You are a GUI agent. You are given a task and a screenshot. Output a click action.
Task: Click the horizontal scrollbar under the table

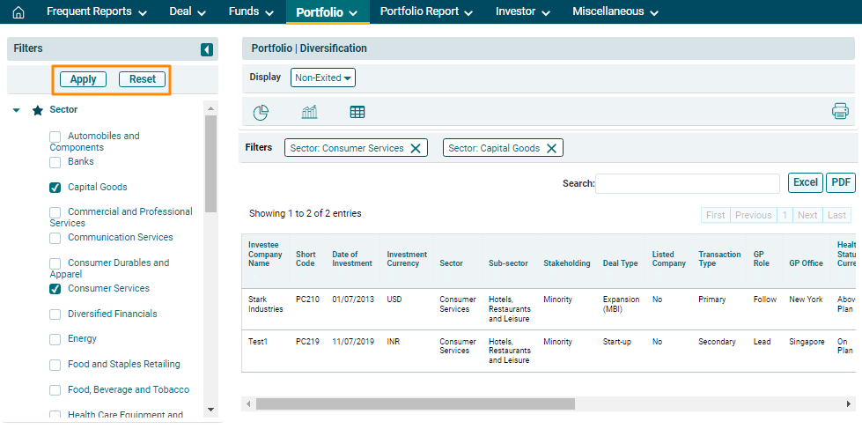coord(415,403)
